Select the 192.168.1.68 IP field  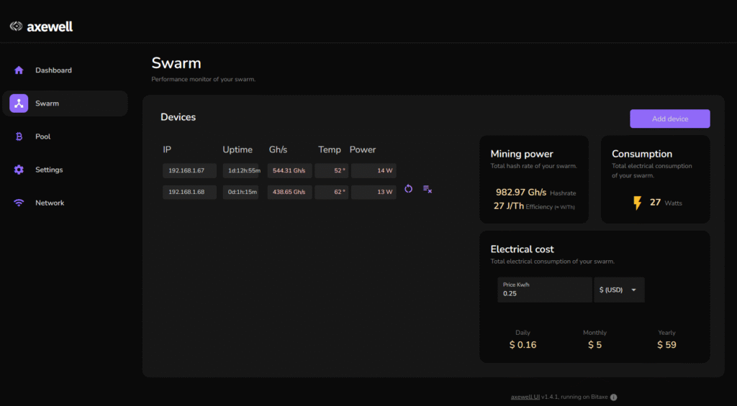(x=189, y=192)
